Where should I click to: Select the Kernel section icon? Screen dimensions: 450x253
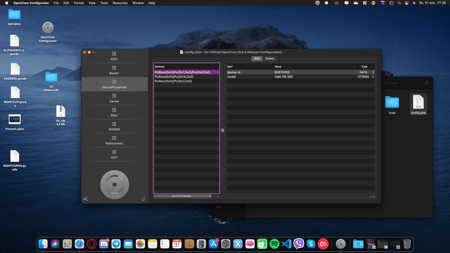114,96
